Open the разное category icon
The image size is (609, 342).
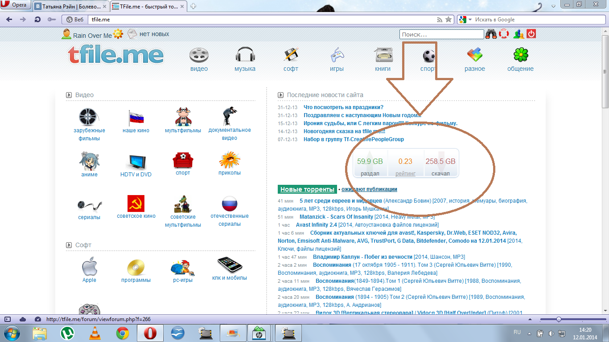pos(475,55)
